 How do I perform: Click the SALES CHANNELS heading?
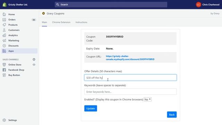10,59
